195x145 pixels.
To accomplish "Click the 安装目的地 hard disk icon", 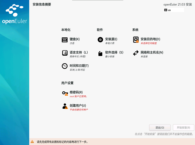I will pyautogui.click(x=136, y=40).
